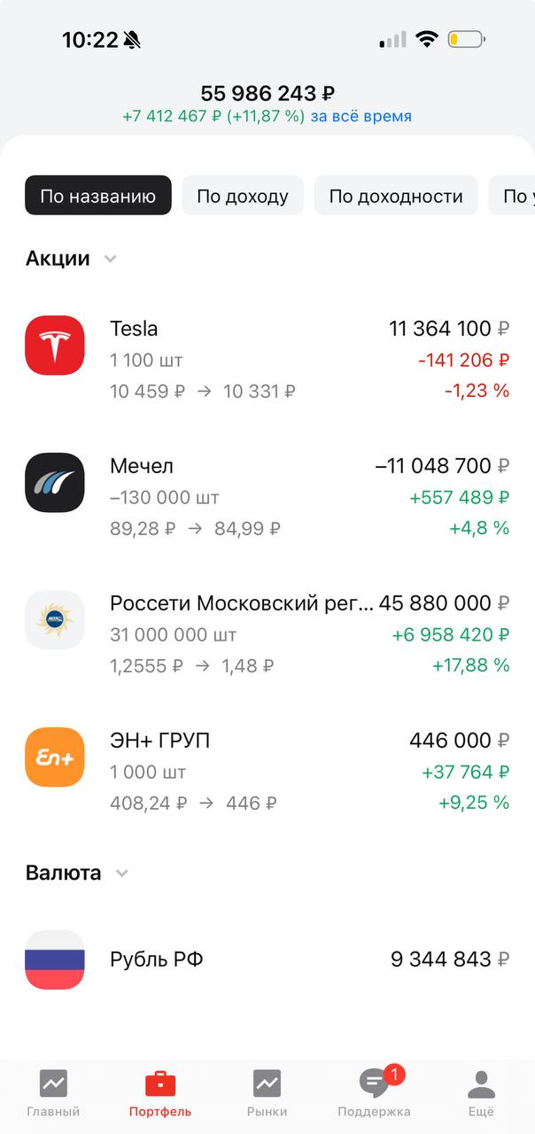Screen dimensions: 535x1134
Task: Tap the ЭН+ ГРУП orange logo
Action: click(x=55, y=757)
